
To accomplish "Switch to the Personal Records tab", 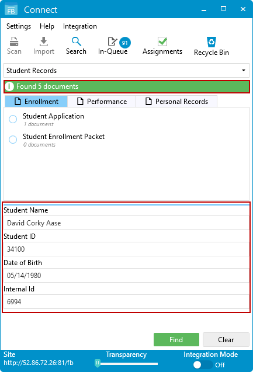I will point(176,101).
